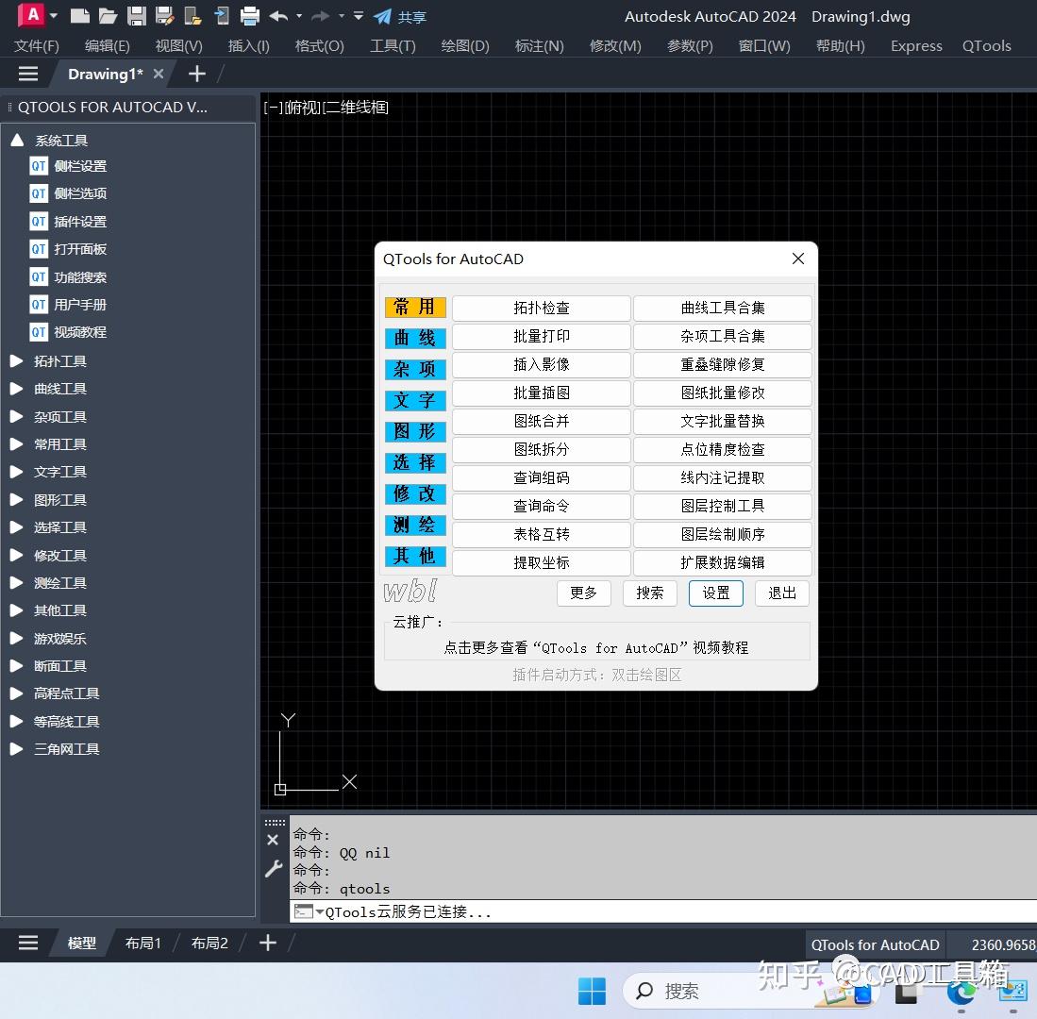Click the Windows taskbar search box
The width and height of the screenshot is (1037, 1019).
(681, 991)
